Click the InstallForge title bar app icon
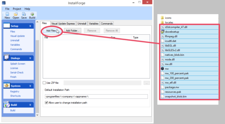 tap(4, 3)
